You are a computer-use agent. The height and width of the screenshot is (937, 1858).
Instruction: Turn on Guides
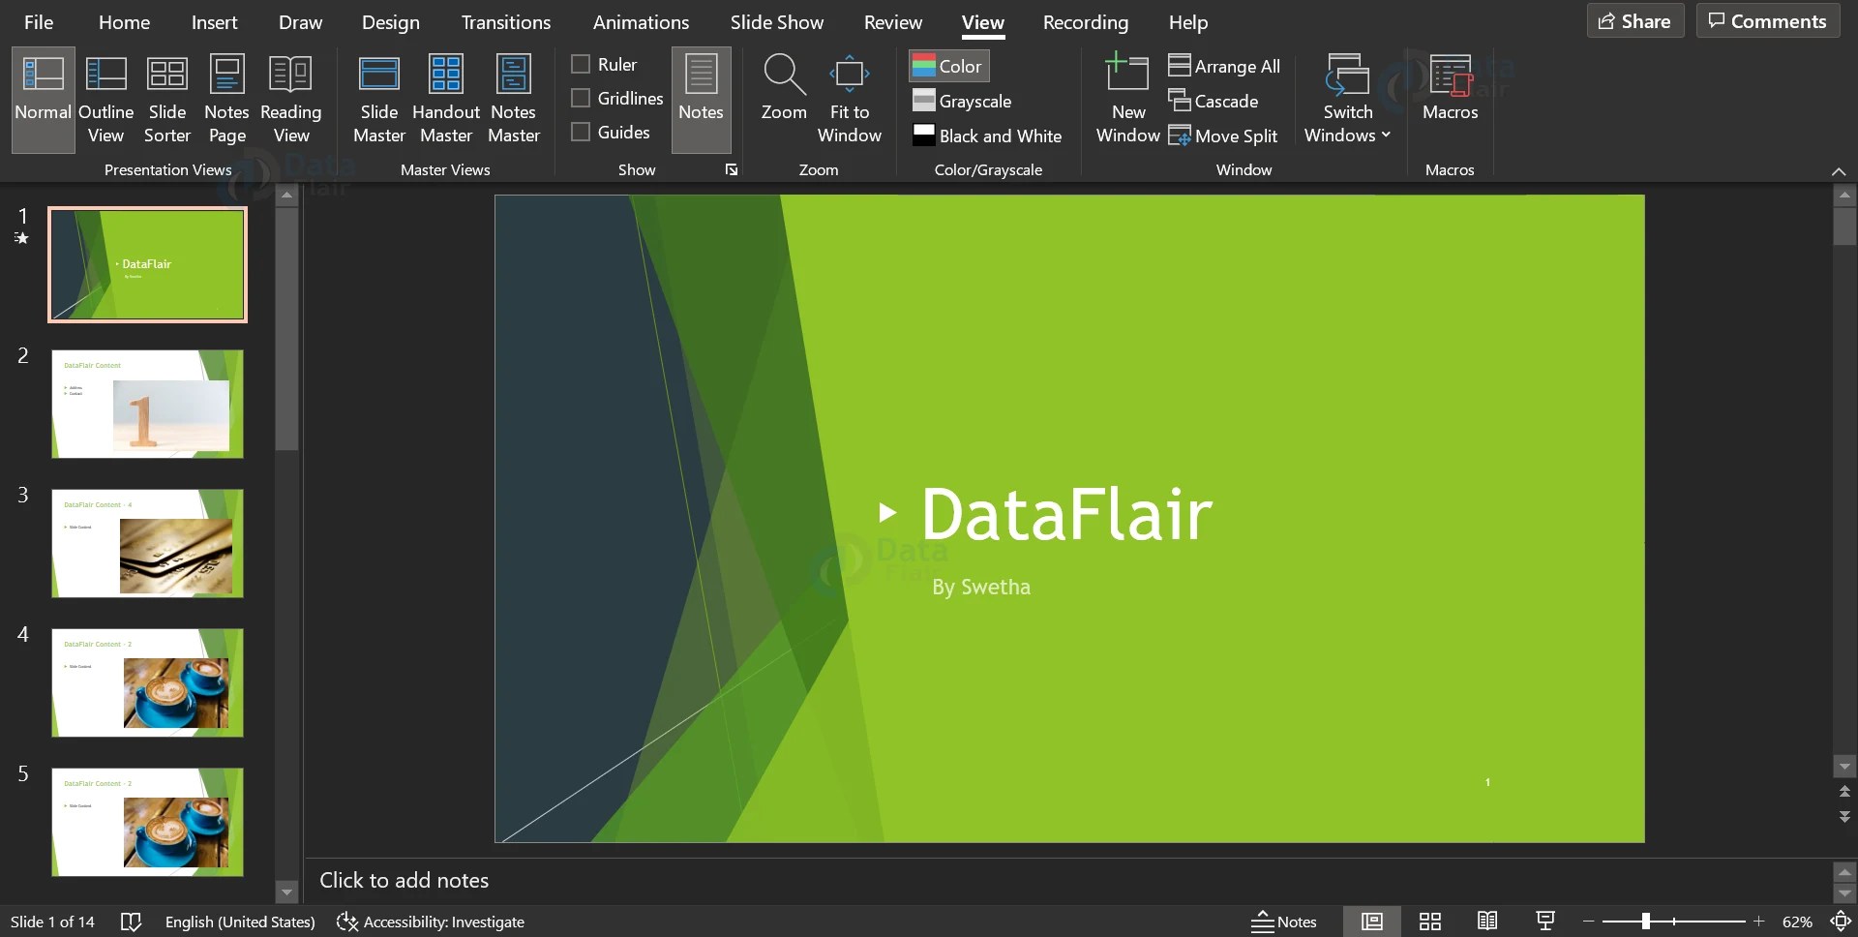581,132
